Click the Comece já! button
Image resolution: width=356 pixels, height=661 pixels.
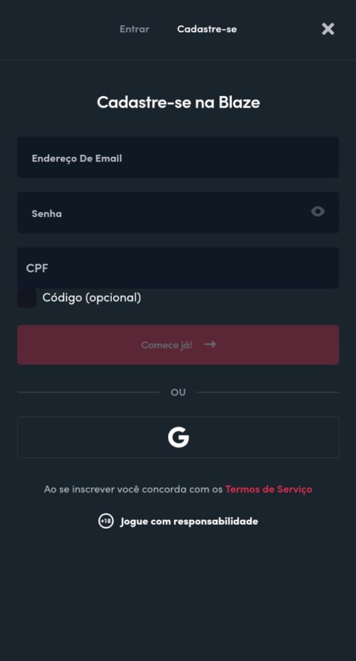178,345
